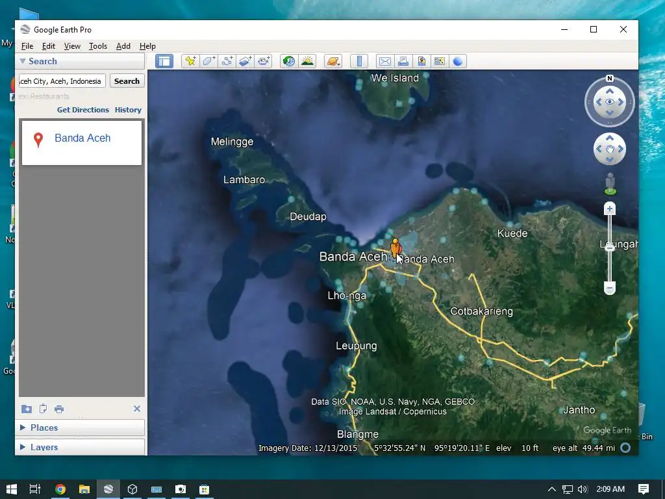
Task: Click the We Island map label
Action: [x=395, y=78]
